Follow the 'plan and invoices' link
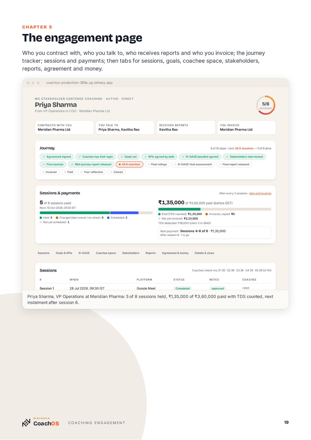 coord(260,193)
